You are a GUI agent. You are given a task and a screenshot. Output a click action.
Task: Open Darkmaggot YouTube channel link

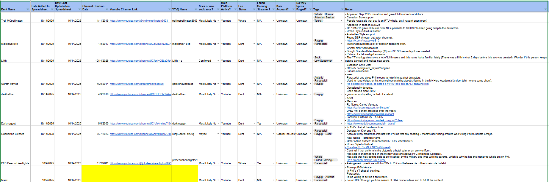140,124
